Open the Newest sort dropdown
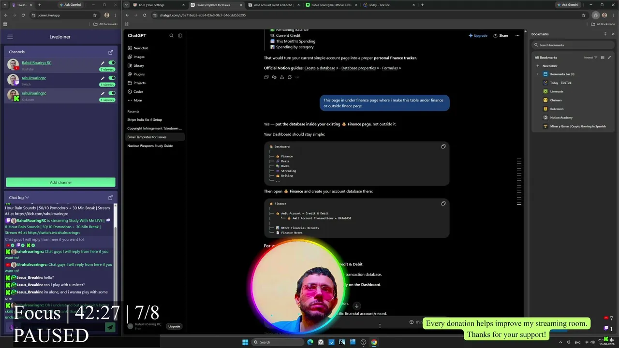The width and height of the screenshot is (619, 348). [x=590, y=58]
